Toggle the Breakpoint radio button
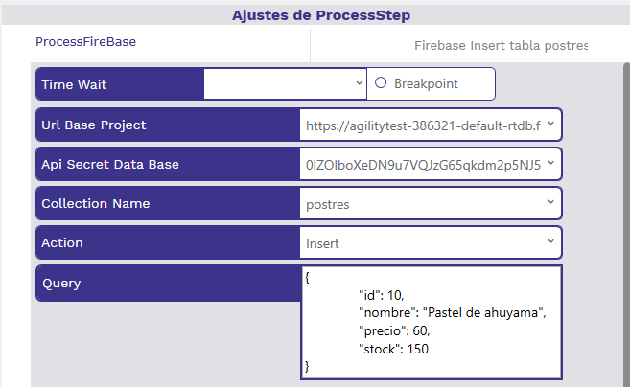Viewport: 630px width, 387px height. point(381,83)
